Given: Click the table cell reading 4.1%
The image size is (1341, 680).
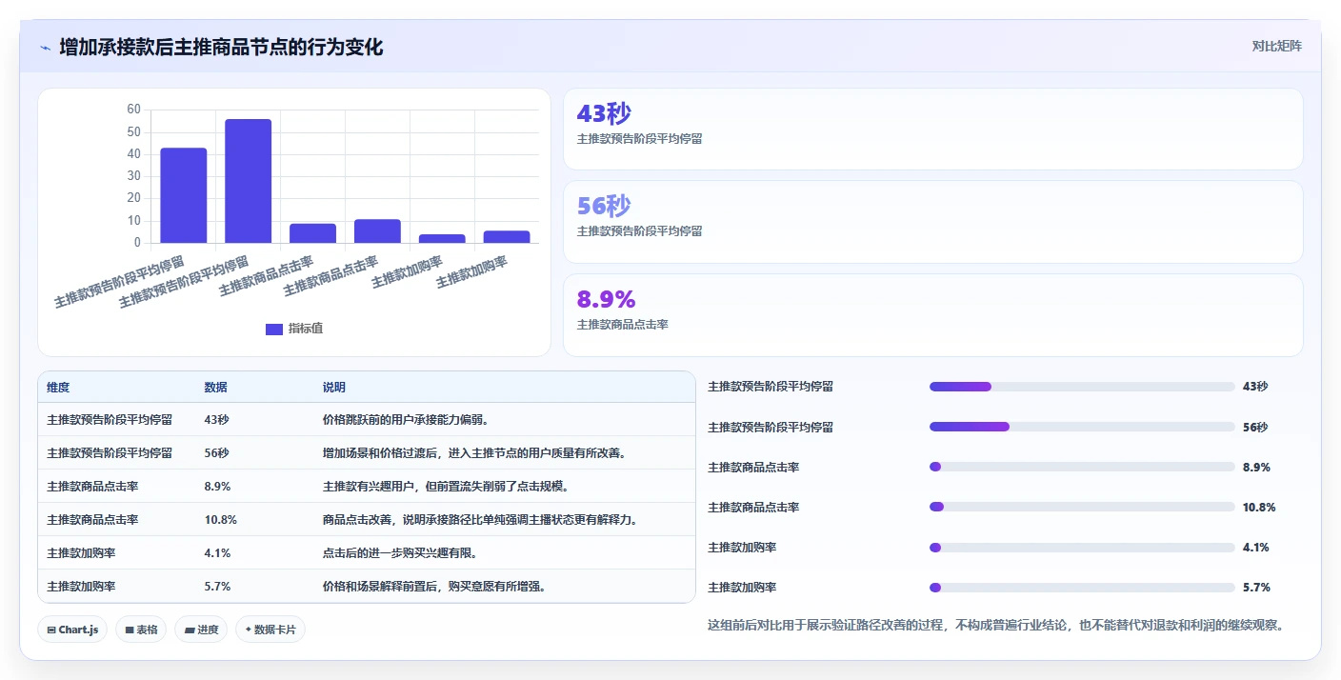Looking at the screenshot, I should [217, 553].
